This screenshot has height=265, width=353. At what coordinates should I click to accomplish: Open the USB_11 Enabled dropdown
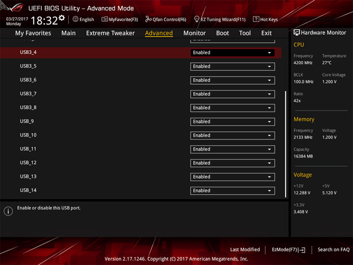pos(232,149)
